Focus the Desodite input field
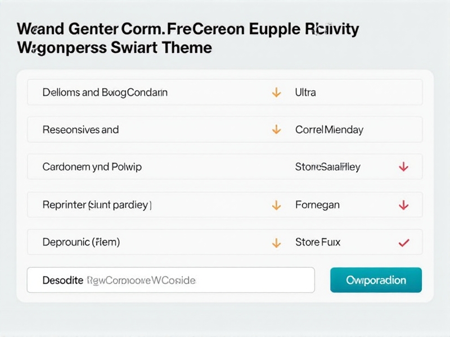Viewport: 450px width, 337px height. tap(170, 280)
